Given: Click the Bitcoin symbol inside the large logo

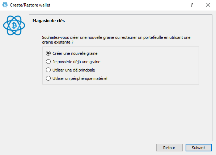Looking at the screenshot, I should click(14, 25).
